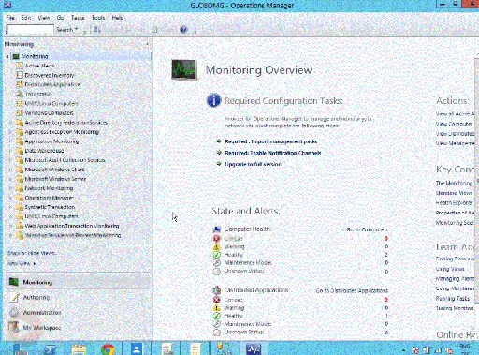479x355 pixels.
Task: Open Required: Enable Notification Channels link
Action: pos(273,153)
